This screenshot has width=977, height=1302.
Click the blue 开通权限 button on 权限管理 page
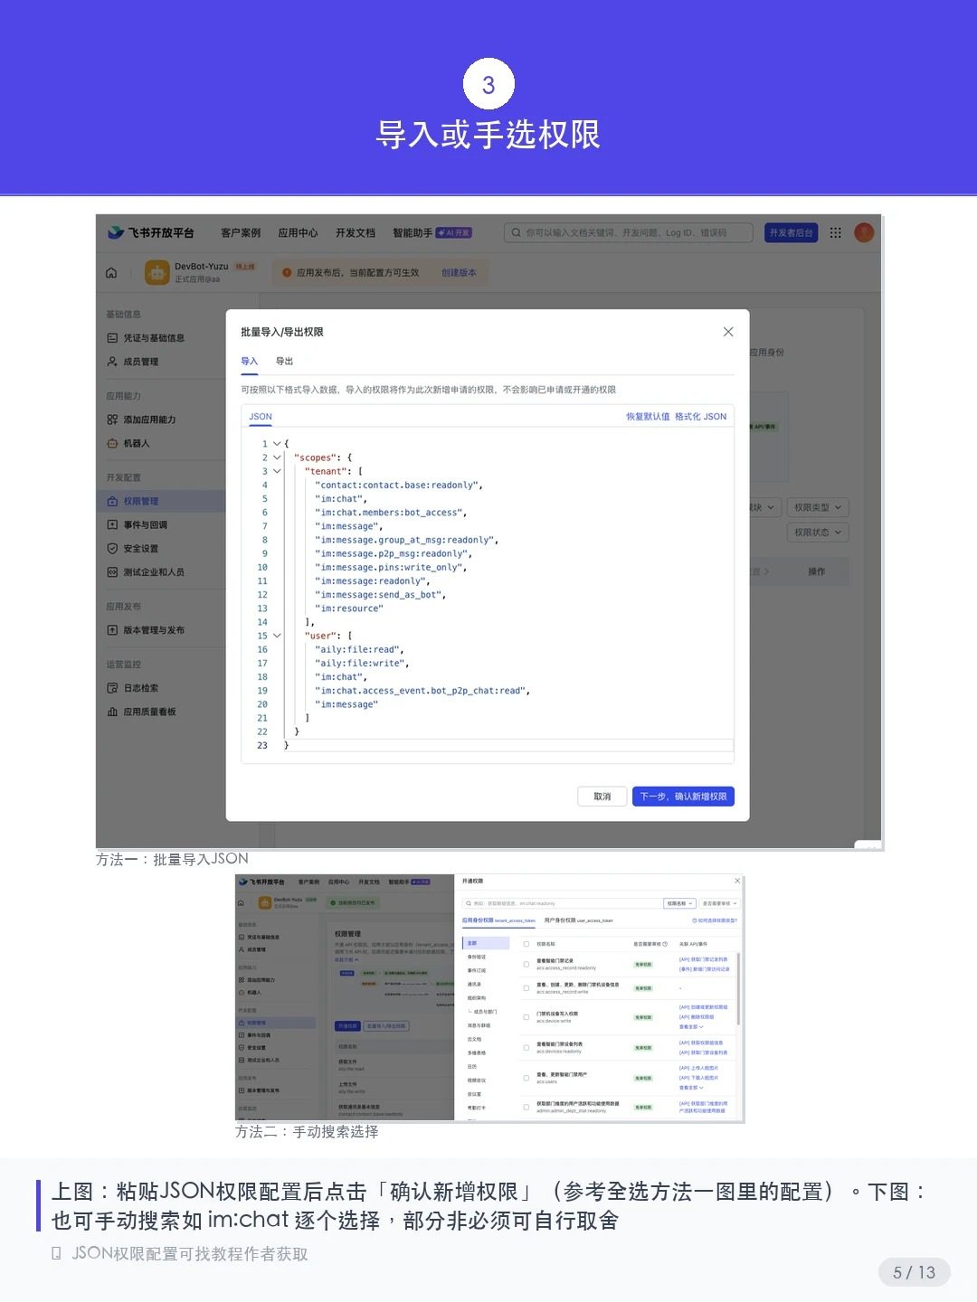pos(347,1026)
